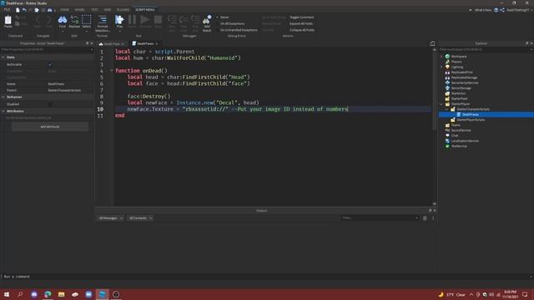Image resolution: width=534 pixels, height=300 pixels.
Task: Collapse the StarterPlayer node in Explorer
Action: coord(441,104)
